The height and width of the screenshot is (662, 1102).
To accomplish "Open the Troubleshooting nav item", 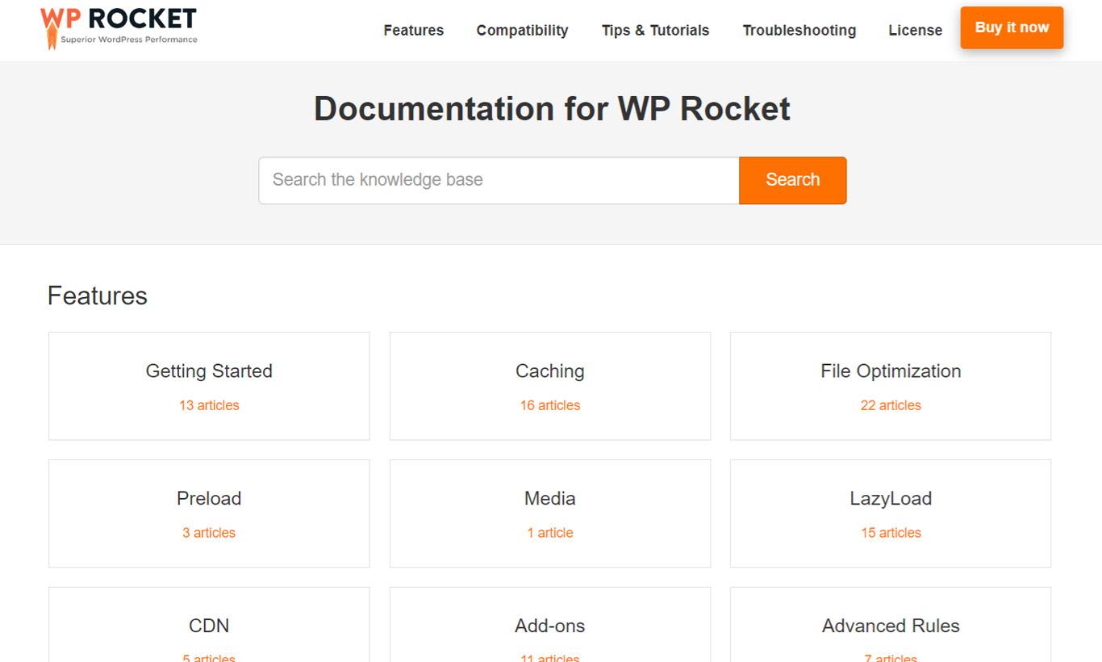I will (799, 30).
